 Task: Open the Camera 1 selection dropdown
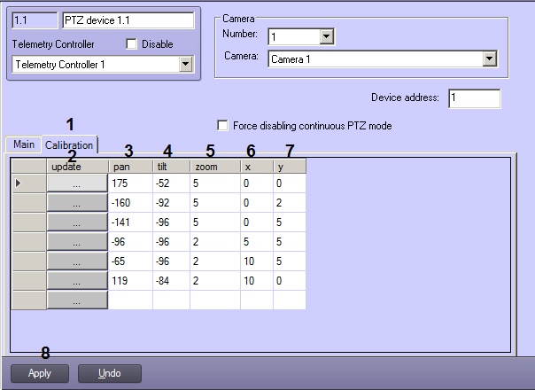point(489,58)
